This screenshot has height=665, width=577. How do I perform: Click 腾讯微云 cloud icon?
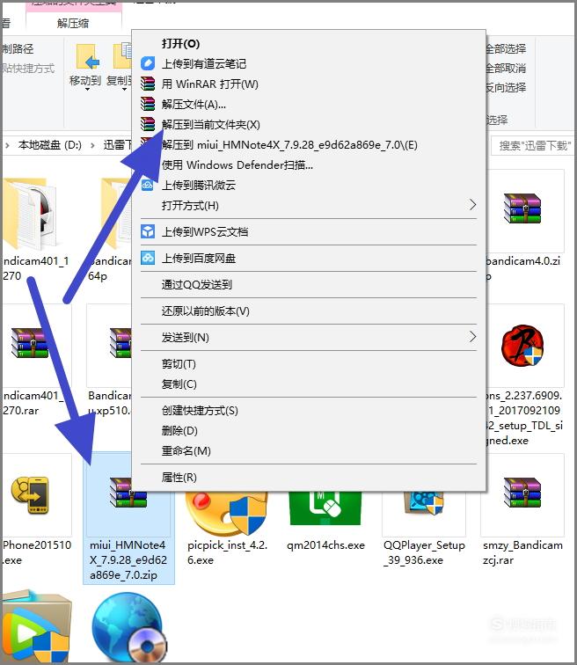coord(147,186)
